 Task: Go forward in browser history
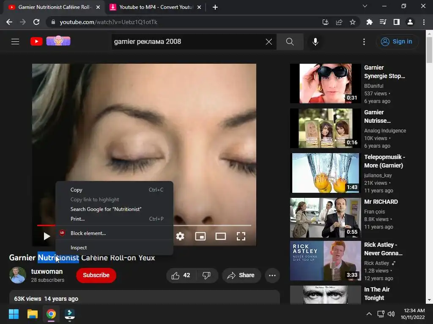click(23, 22)
